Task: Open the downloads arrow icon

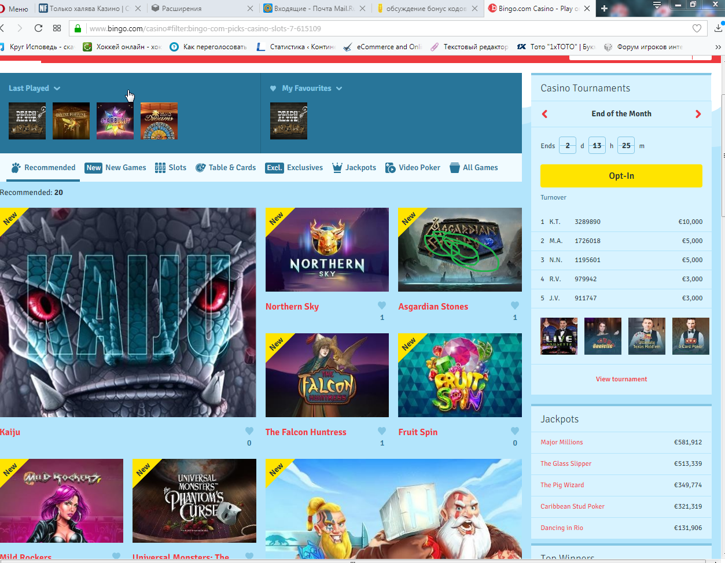Action: click(x=719, y=27)
